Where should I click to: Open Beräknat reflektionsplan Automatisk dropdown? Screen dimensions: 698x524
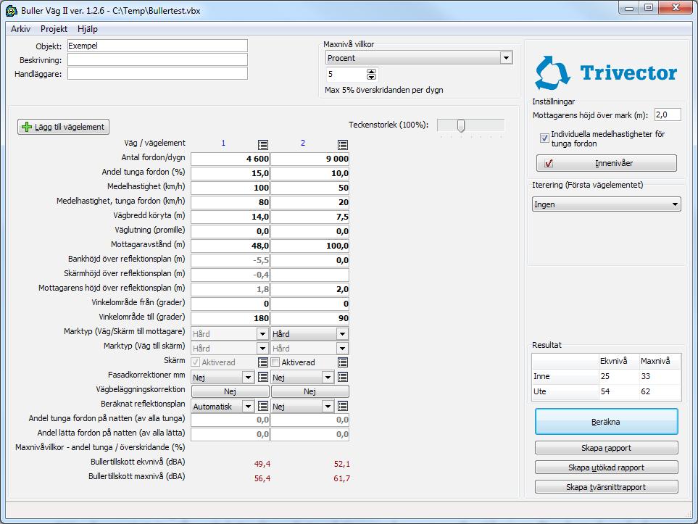pos(223,407)
